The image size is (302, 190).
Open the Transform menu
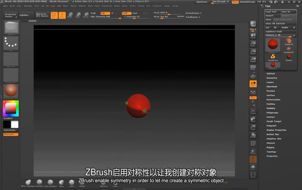tap(157, 6)
